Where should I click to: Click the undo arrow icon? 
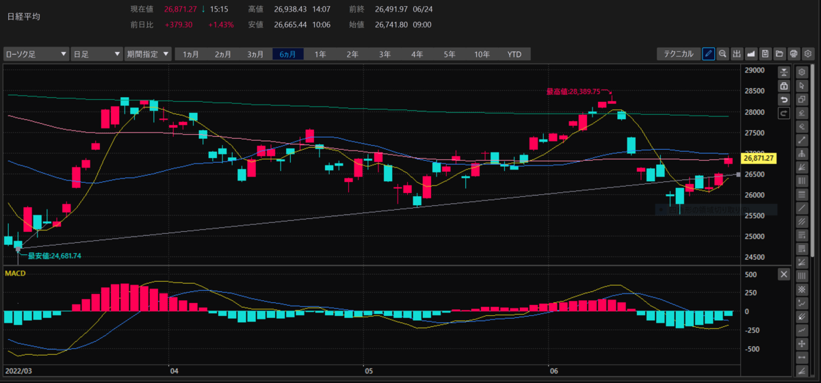(784, 99)
